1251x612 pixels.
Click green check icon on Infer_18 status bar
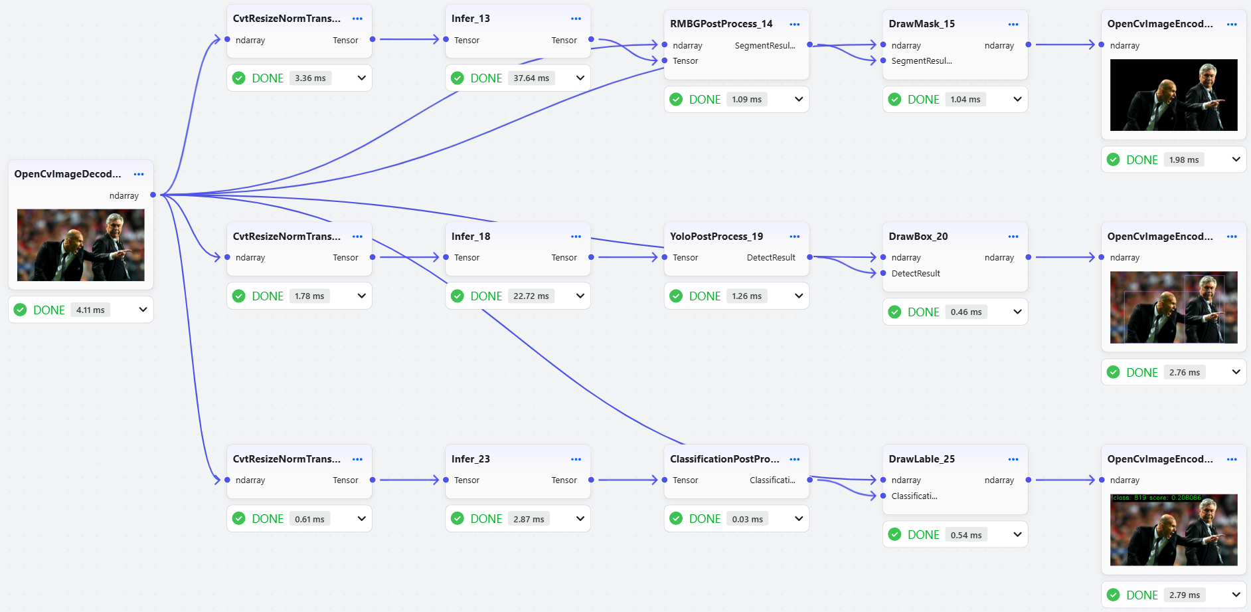[458, 296]
